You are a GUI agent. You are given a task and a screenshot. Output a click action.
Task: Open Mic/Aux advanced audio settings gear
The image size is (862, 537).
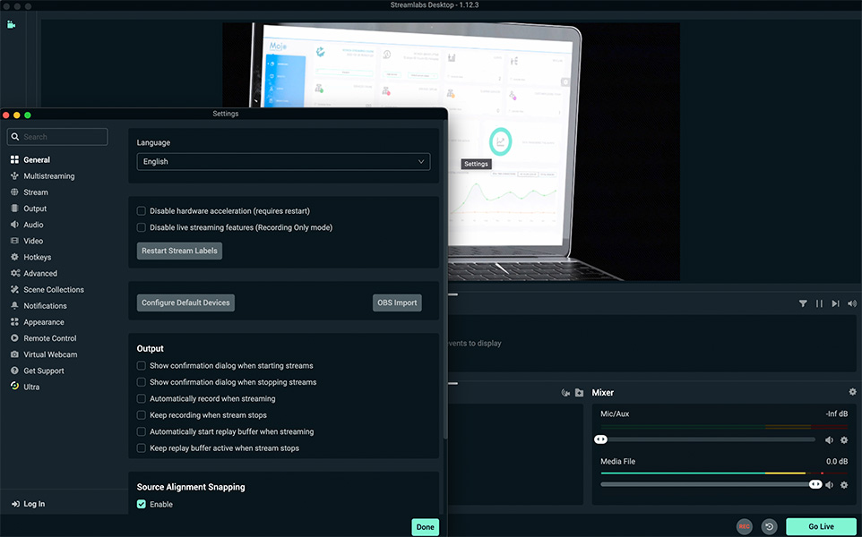point(843,439)
